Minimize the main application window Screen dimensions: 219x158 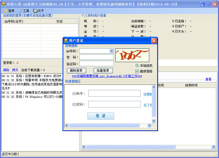(x=202, y=4)
